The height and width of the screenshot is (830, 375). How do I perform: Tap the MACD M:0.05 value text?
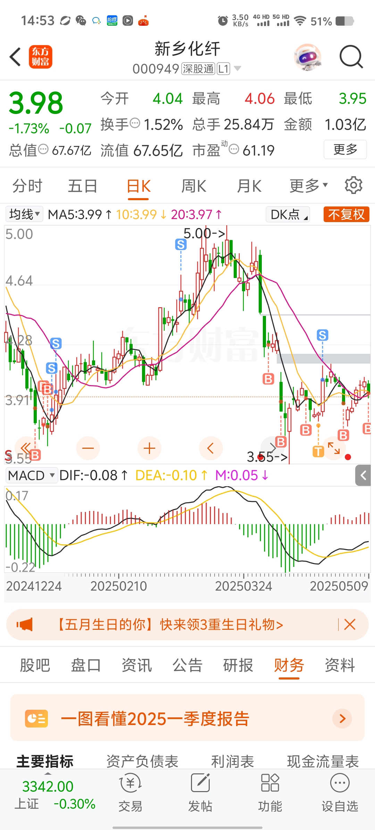pyautogui.click(x=242, y=475)
